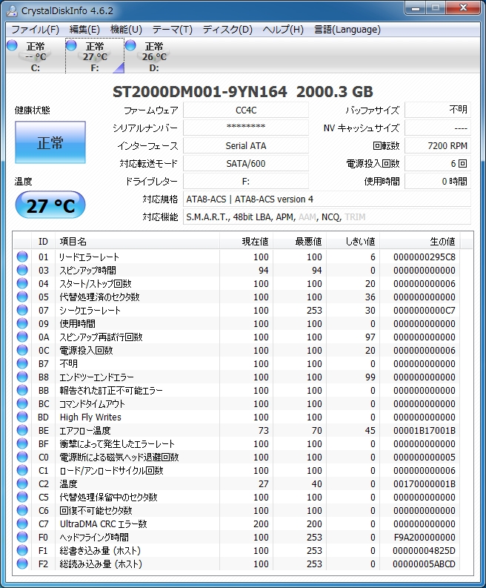
Task: Click status orb for 09 使用時間
Action: coord(22,323)
